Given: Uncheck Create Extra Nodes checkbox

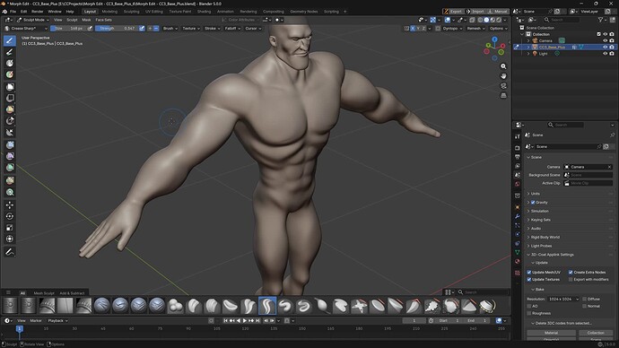Looking at the screenshot, I should 571,273.
